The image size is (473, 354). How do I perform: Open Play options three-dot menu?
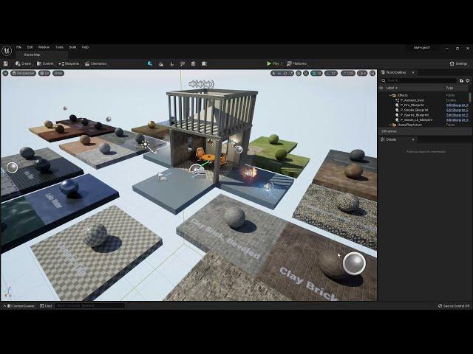click(x=282, y=63)
